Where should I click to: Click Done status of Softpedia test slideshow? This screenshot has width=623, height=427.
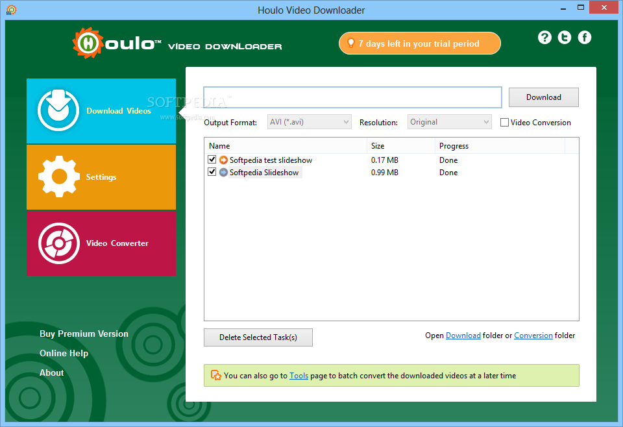click(x=448, y=160)
